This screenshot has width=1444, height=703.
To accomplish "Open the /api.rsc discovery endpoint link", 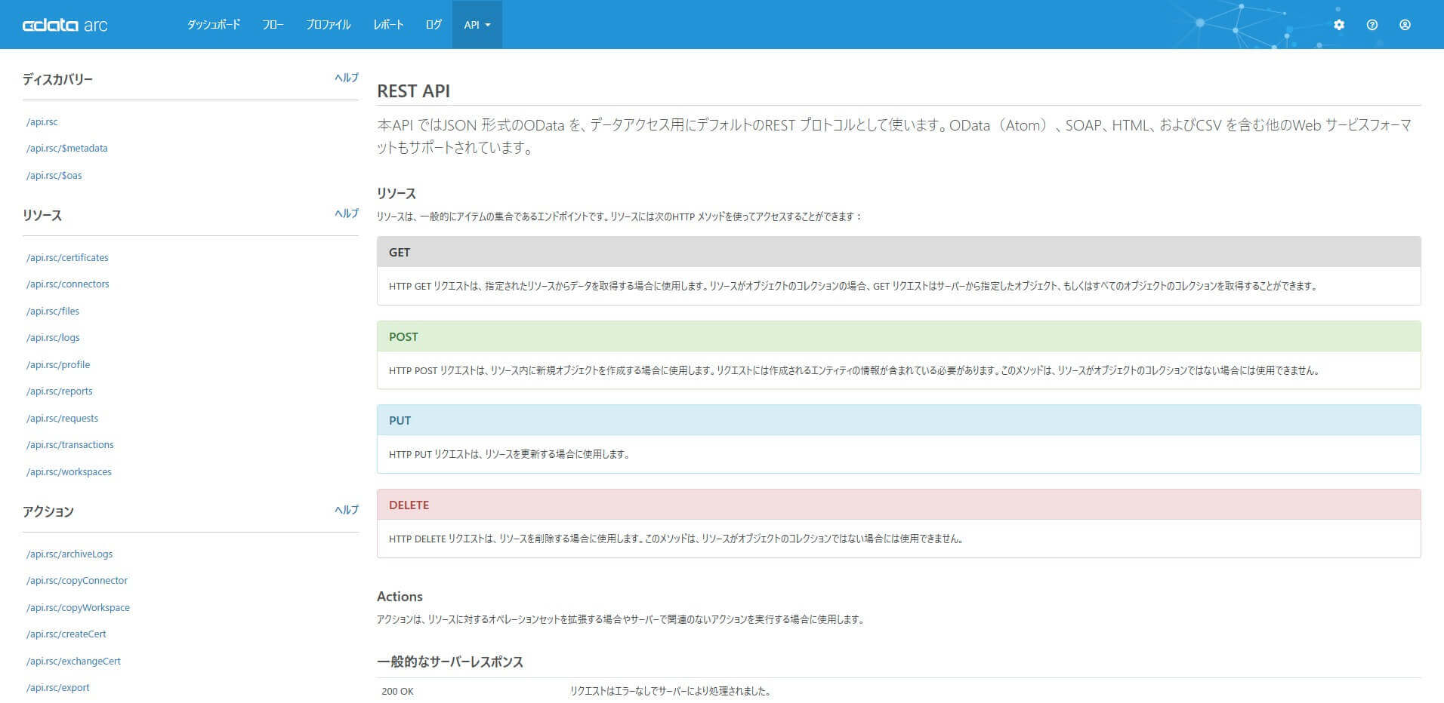I will tap(42, 121).
